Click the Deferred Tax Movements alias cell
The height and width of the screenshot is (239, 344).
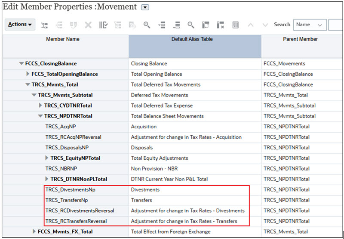[195, 95]
